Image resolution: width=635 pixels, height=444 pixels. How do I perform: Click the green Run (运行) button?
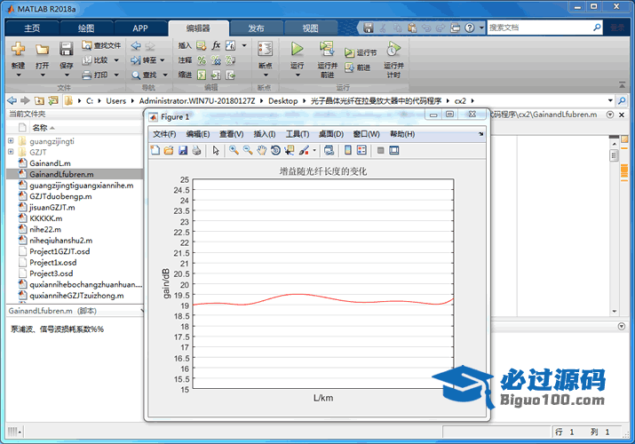click(x=297, y=51)
